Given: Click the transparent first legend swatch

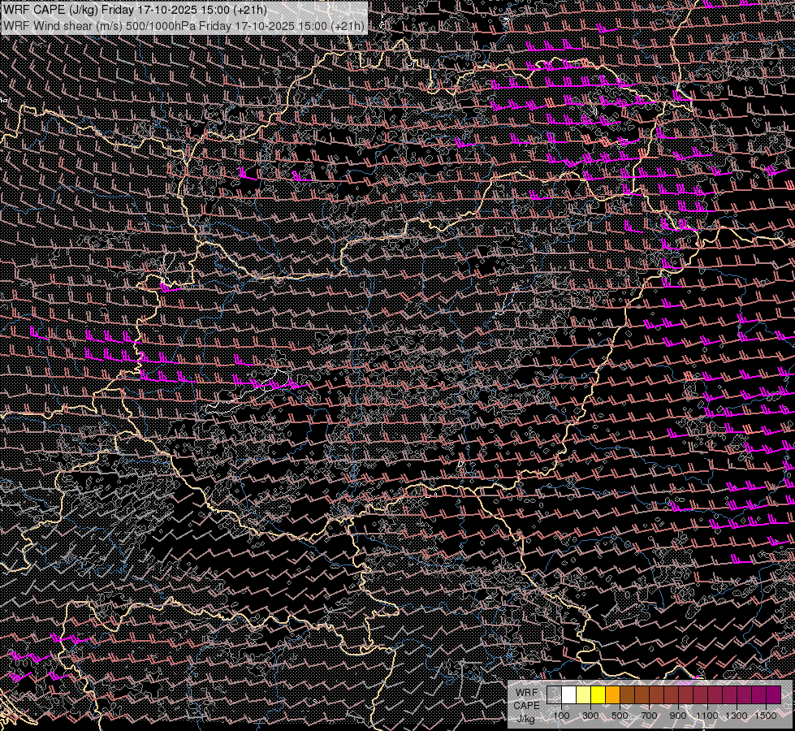Looking at the screenshot, I should point(554,694).
